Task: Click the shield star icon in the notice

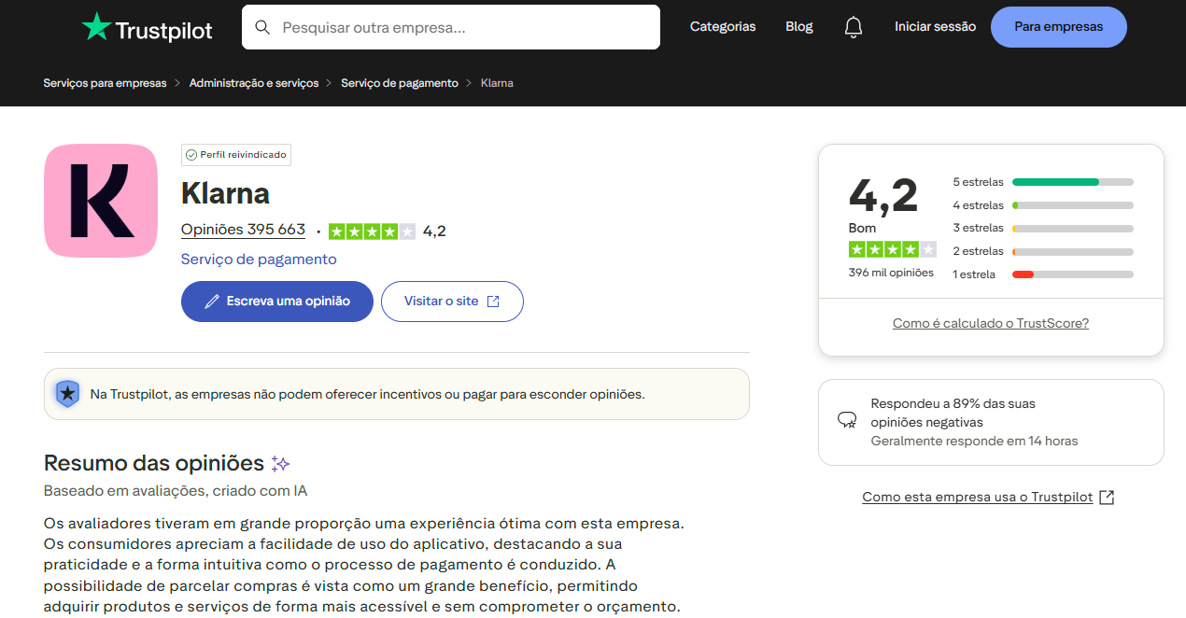Action: 67,394
